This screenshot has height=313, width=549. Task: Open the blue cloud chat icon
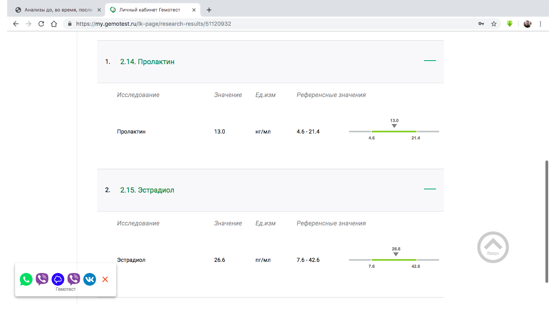point(58,279)
